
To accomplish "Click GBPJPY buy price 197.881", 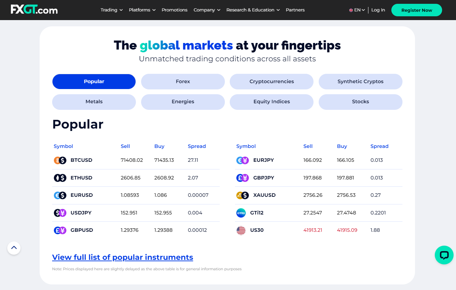I will pos(345,178).
